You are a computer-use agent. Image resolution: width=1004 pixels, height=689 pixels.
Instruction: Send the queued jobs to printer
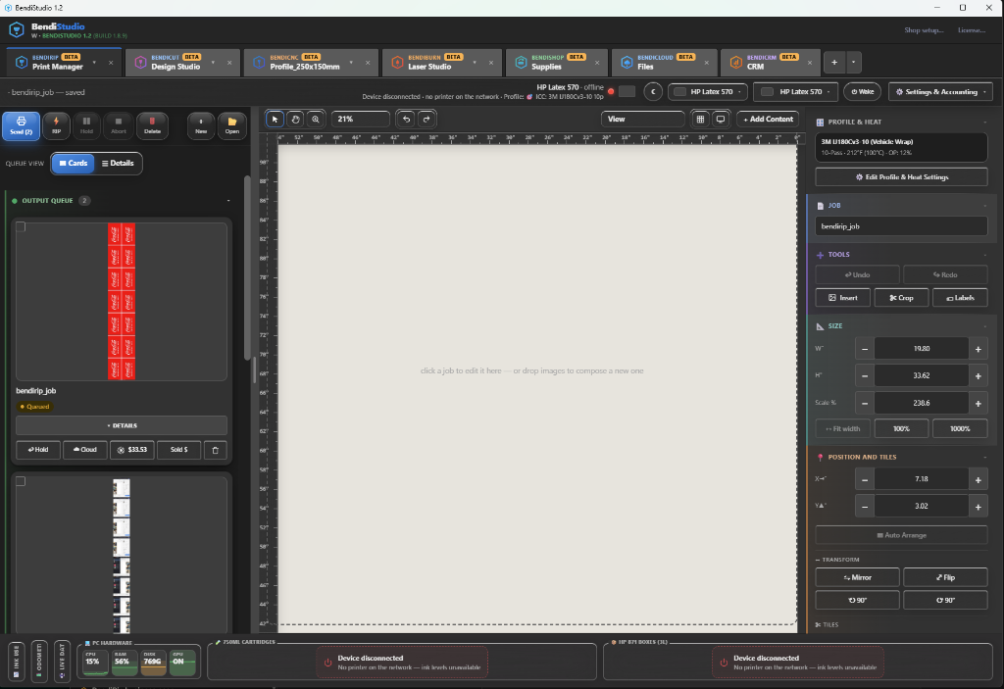pyautogui.click(x=22, y=125)
